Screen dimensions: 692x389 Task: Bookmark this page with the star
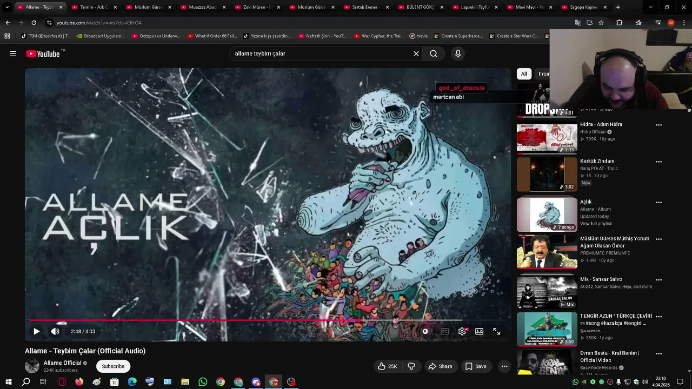[601, 23]
